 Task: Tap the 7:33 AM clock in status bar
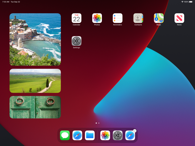tap(6, 2)
